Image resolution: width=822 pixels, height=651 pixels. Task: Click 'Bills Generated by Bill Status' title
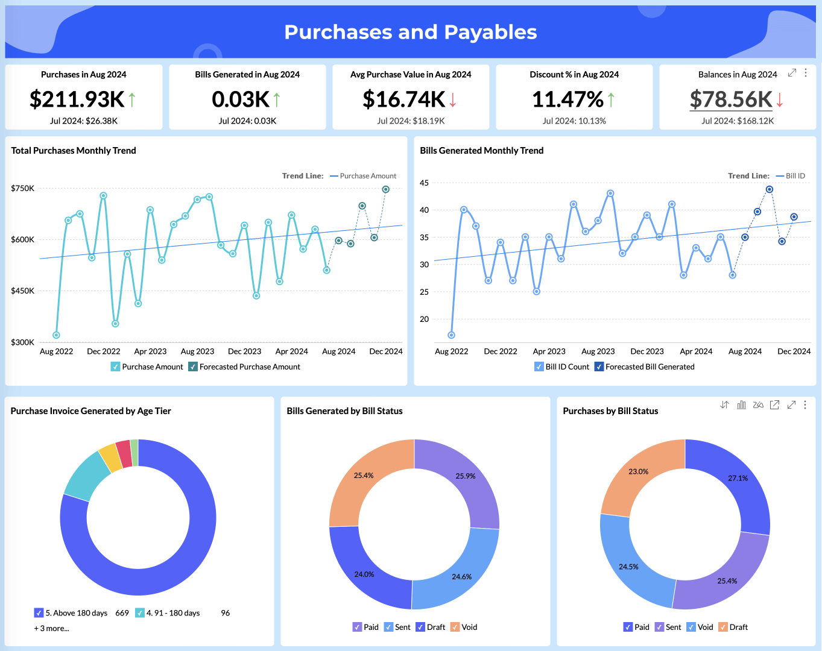pos(345,411)
